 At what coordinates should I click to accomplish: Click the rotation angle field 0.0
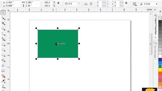click(x=73, y=4)
